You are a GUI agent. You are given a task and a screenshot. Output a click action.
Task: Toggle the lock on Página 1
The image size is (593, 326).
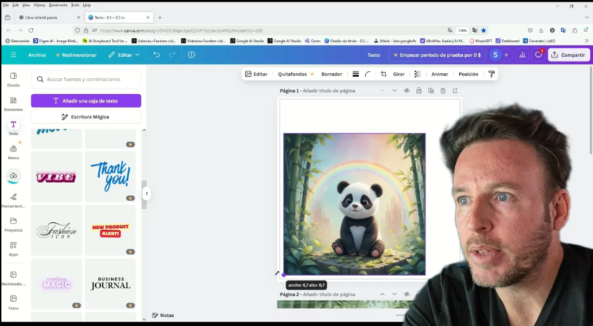pyautogui.click(x=418, y=91)
